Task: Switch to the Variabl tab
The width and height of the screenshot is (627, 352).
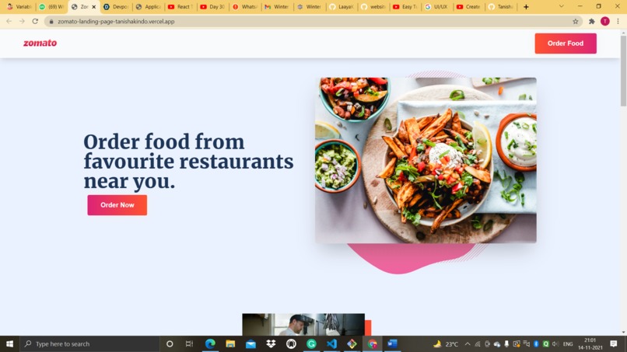Action: 19,7
